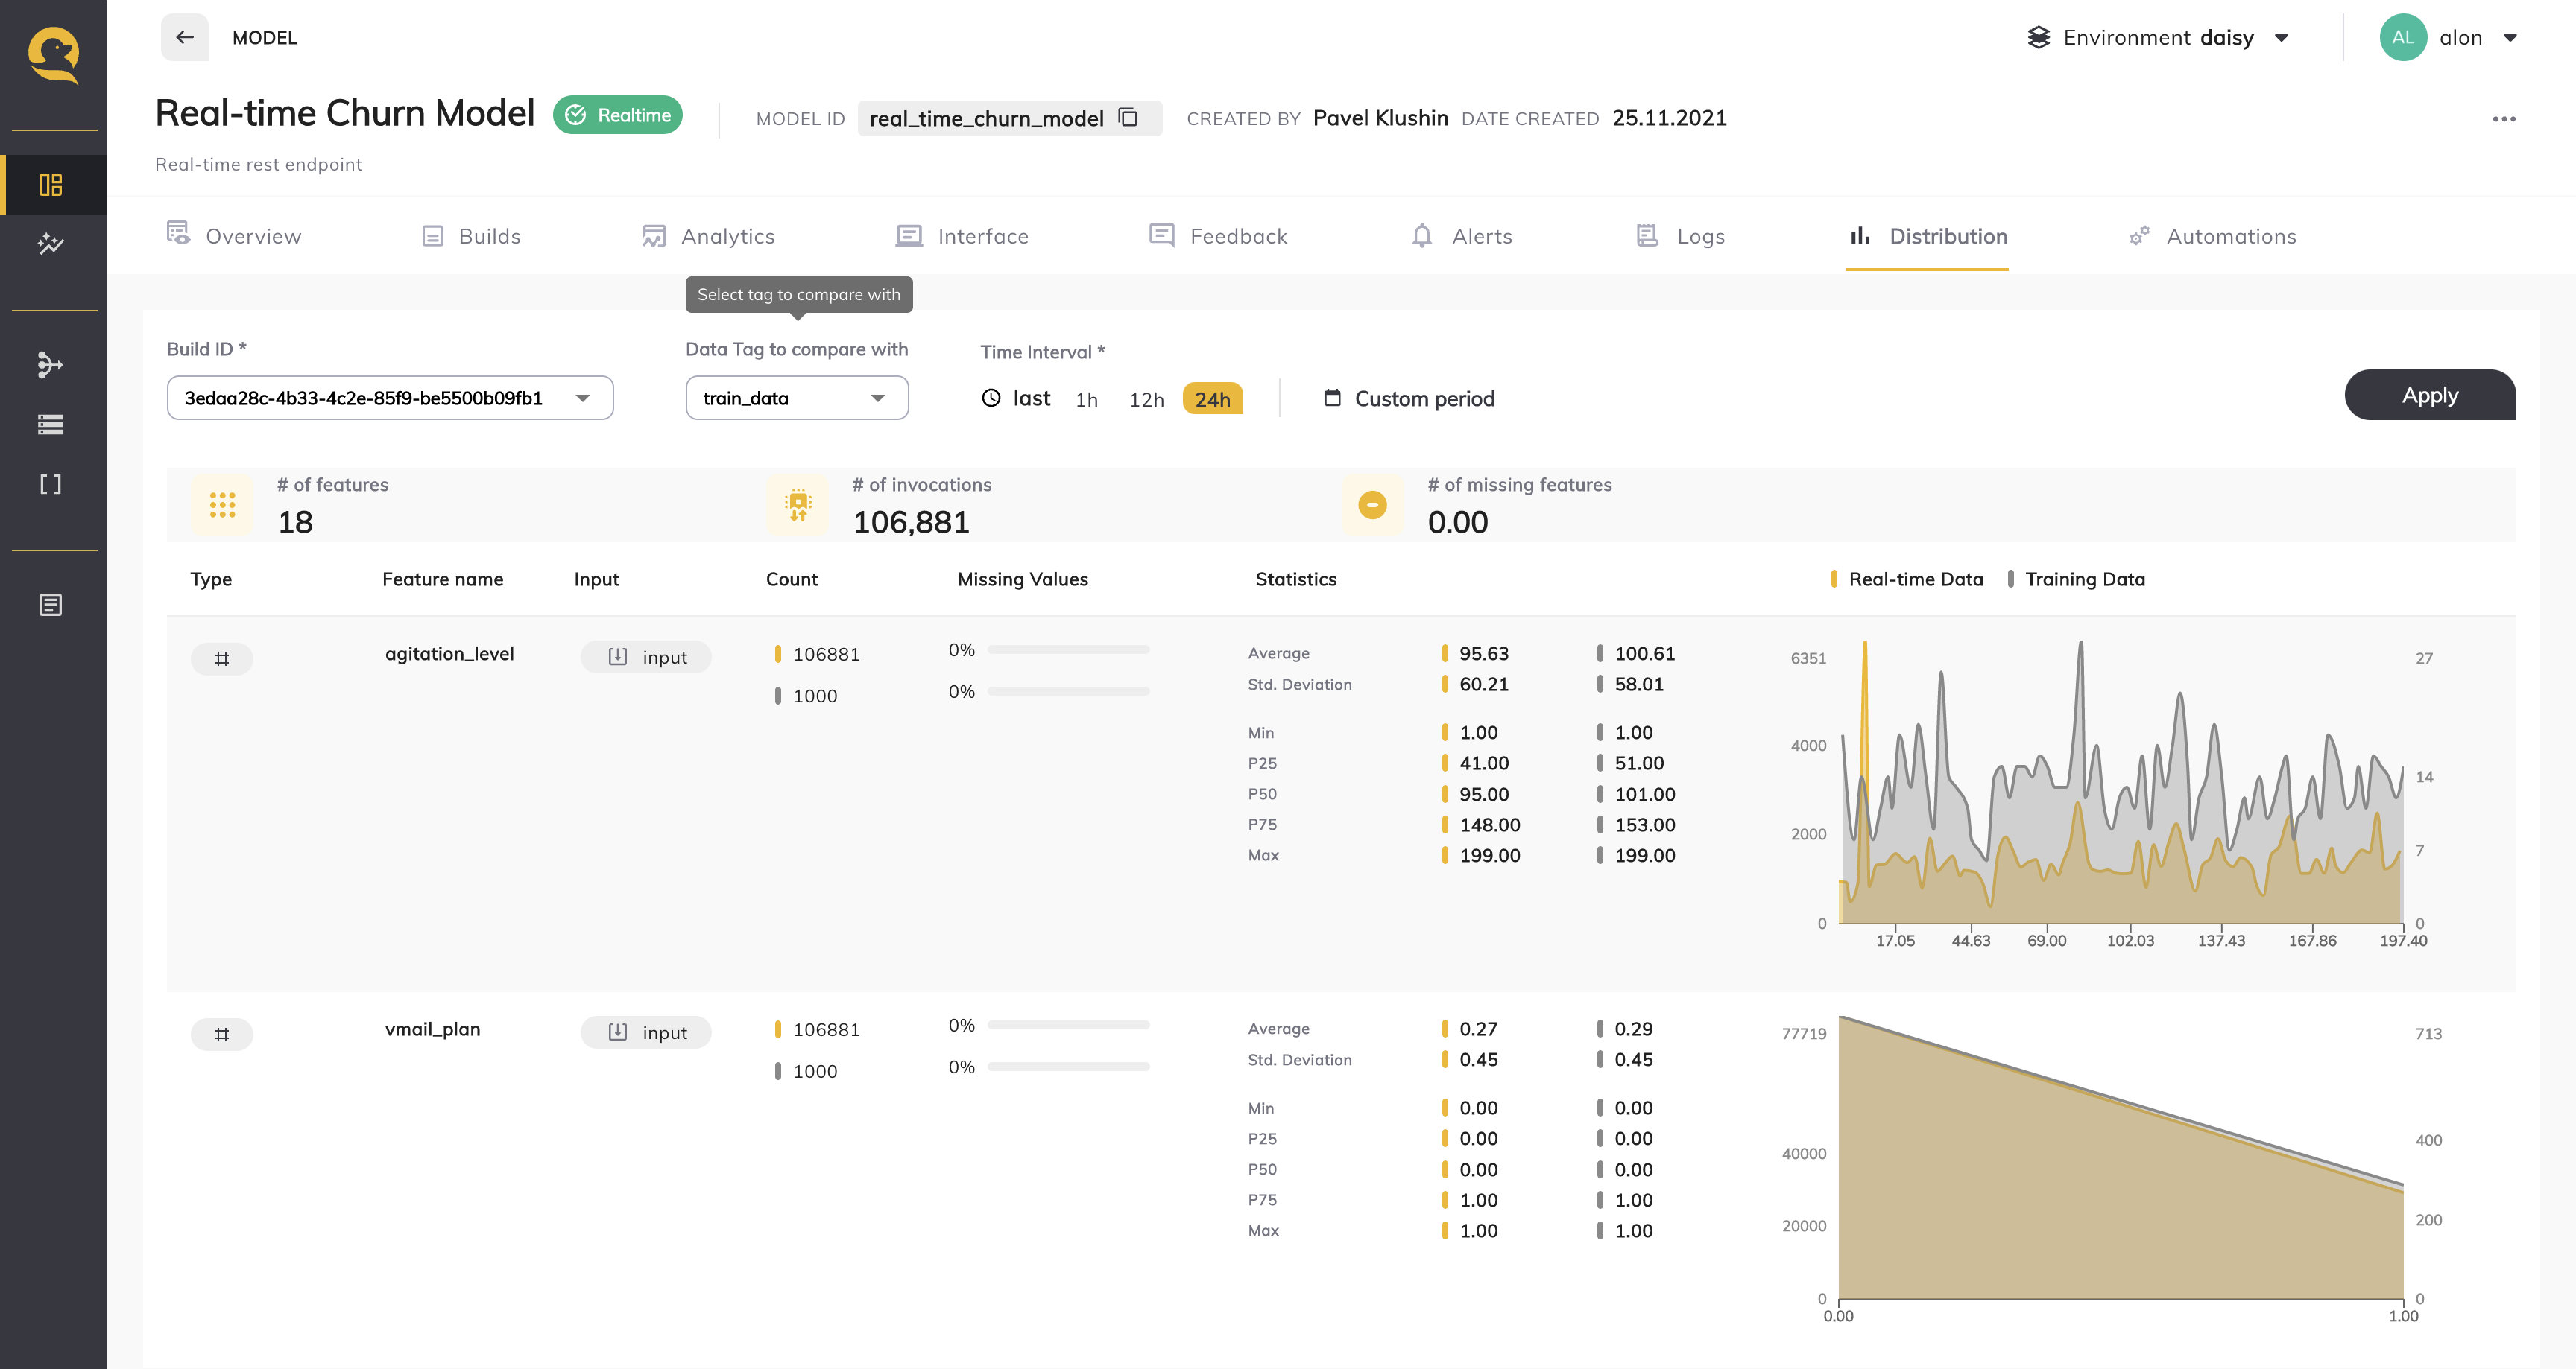Click the Realtime status badge
Image resolution: width=2576 pixels, height=1369 pixels.
click(x=618, y=115)
